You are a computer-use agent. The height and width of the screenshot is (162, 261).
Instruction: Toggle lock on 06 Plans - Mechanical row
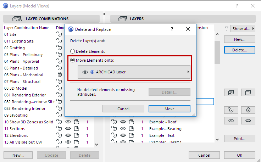pos(59,75)
